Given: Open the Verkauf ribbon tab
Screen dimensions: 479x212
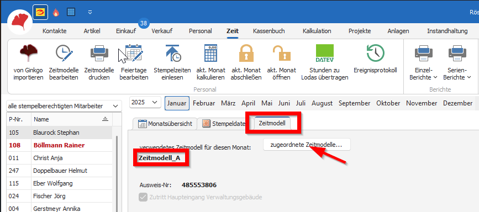Looking at the screenshot, I should click(x=162, y=31).
